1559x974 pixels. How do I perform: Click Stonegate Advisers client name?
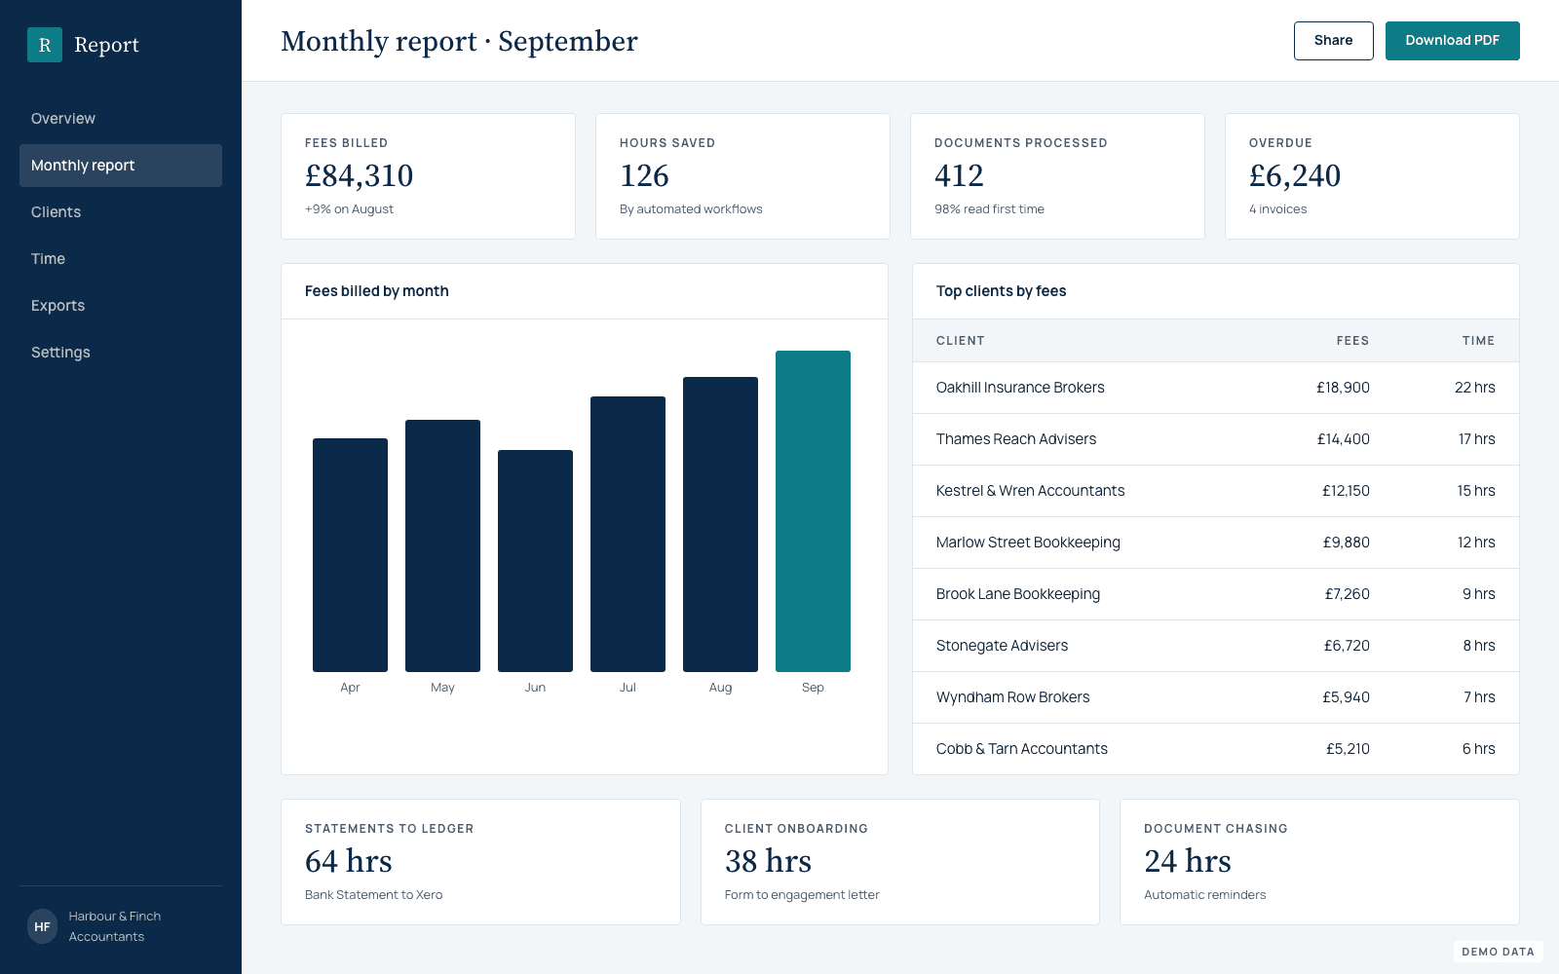point(1002,646)
